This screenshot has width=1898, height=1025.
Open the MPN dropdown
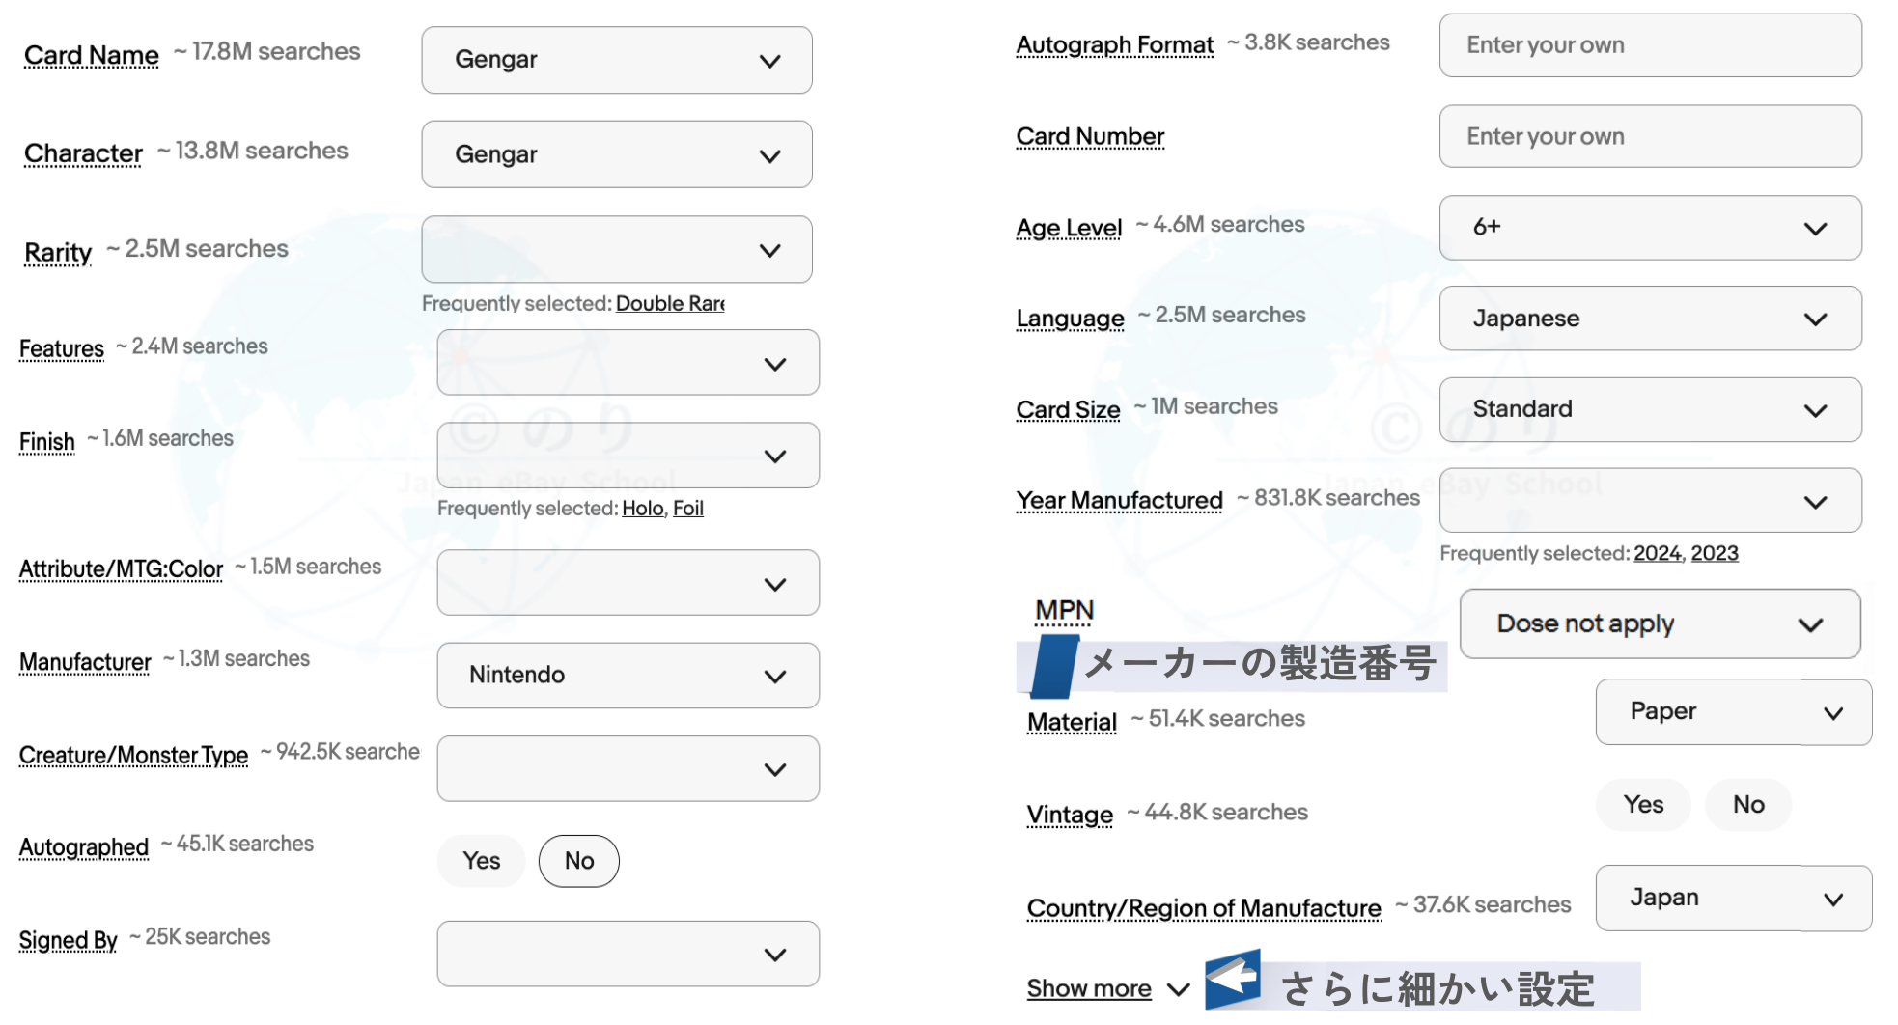pos(1659,624)
